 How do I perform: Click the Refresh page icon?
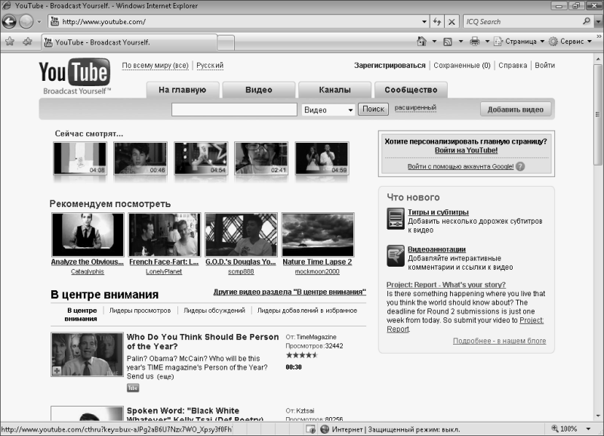coord(437,22)
